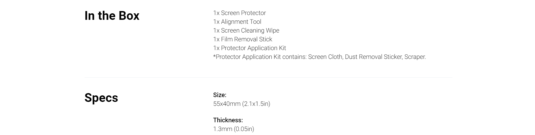Click the "Size:" spec label

[220, 95]
